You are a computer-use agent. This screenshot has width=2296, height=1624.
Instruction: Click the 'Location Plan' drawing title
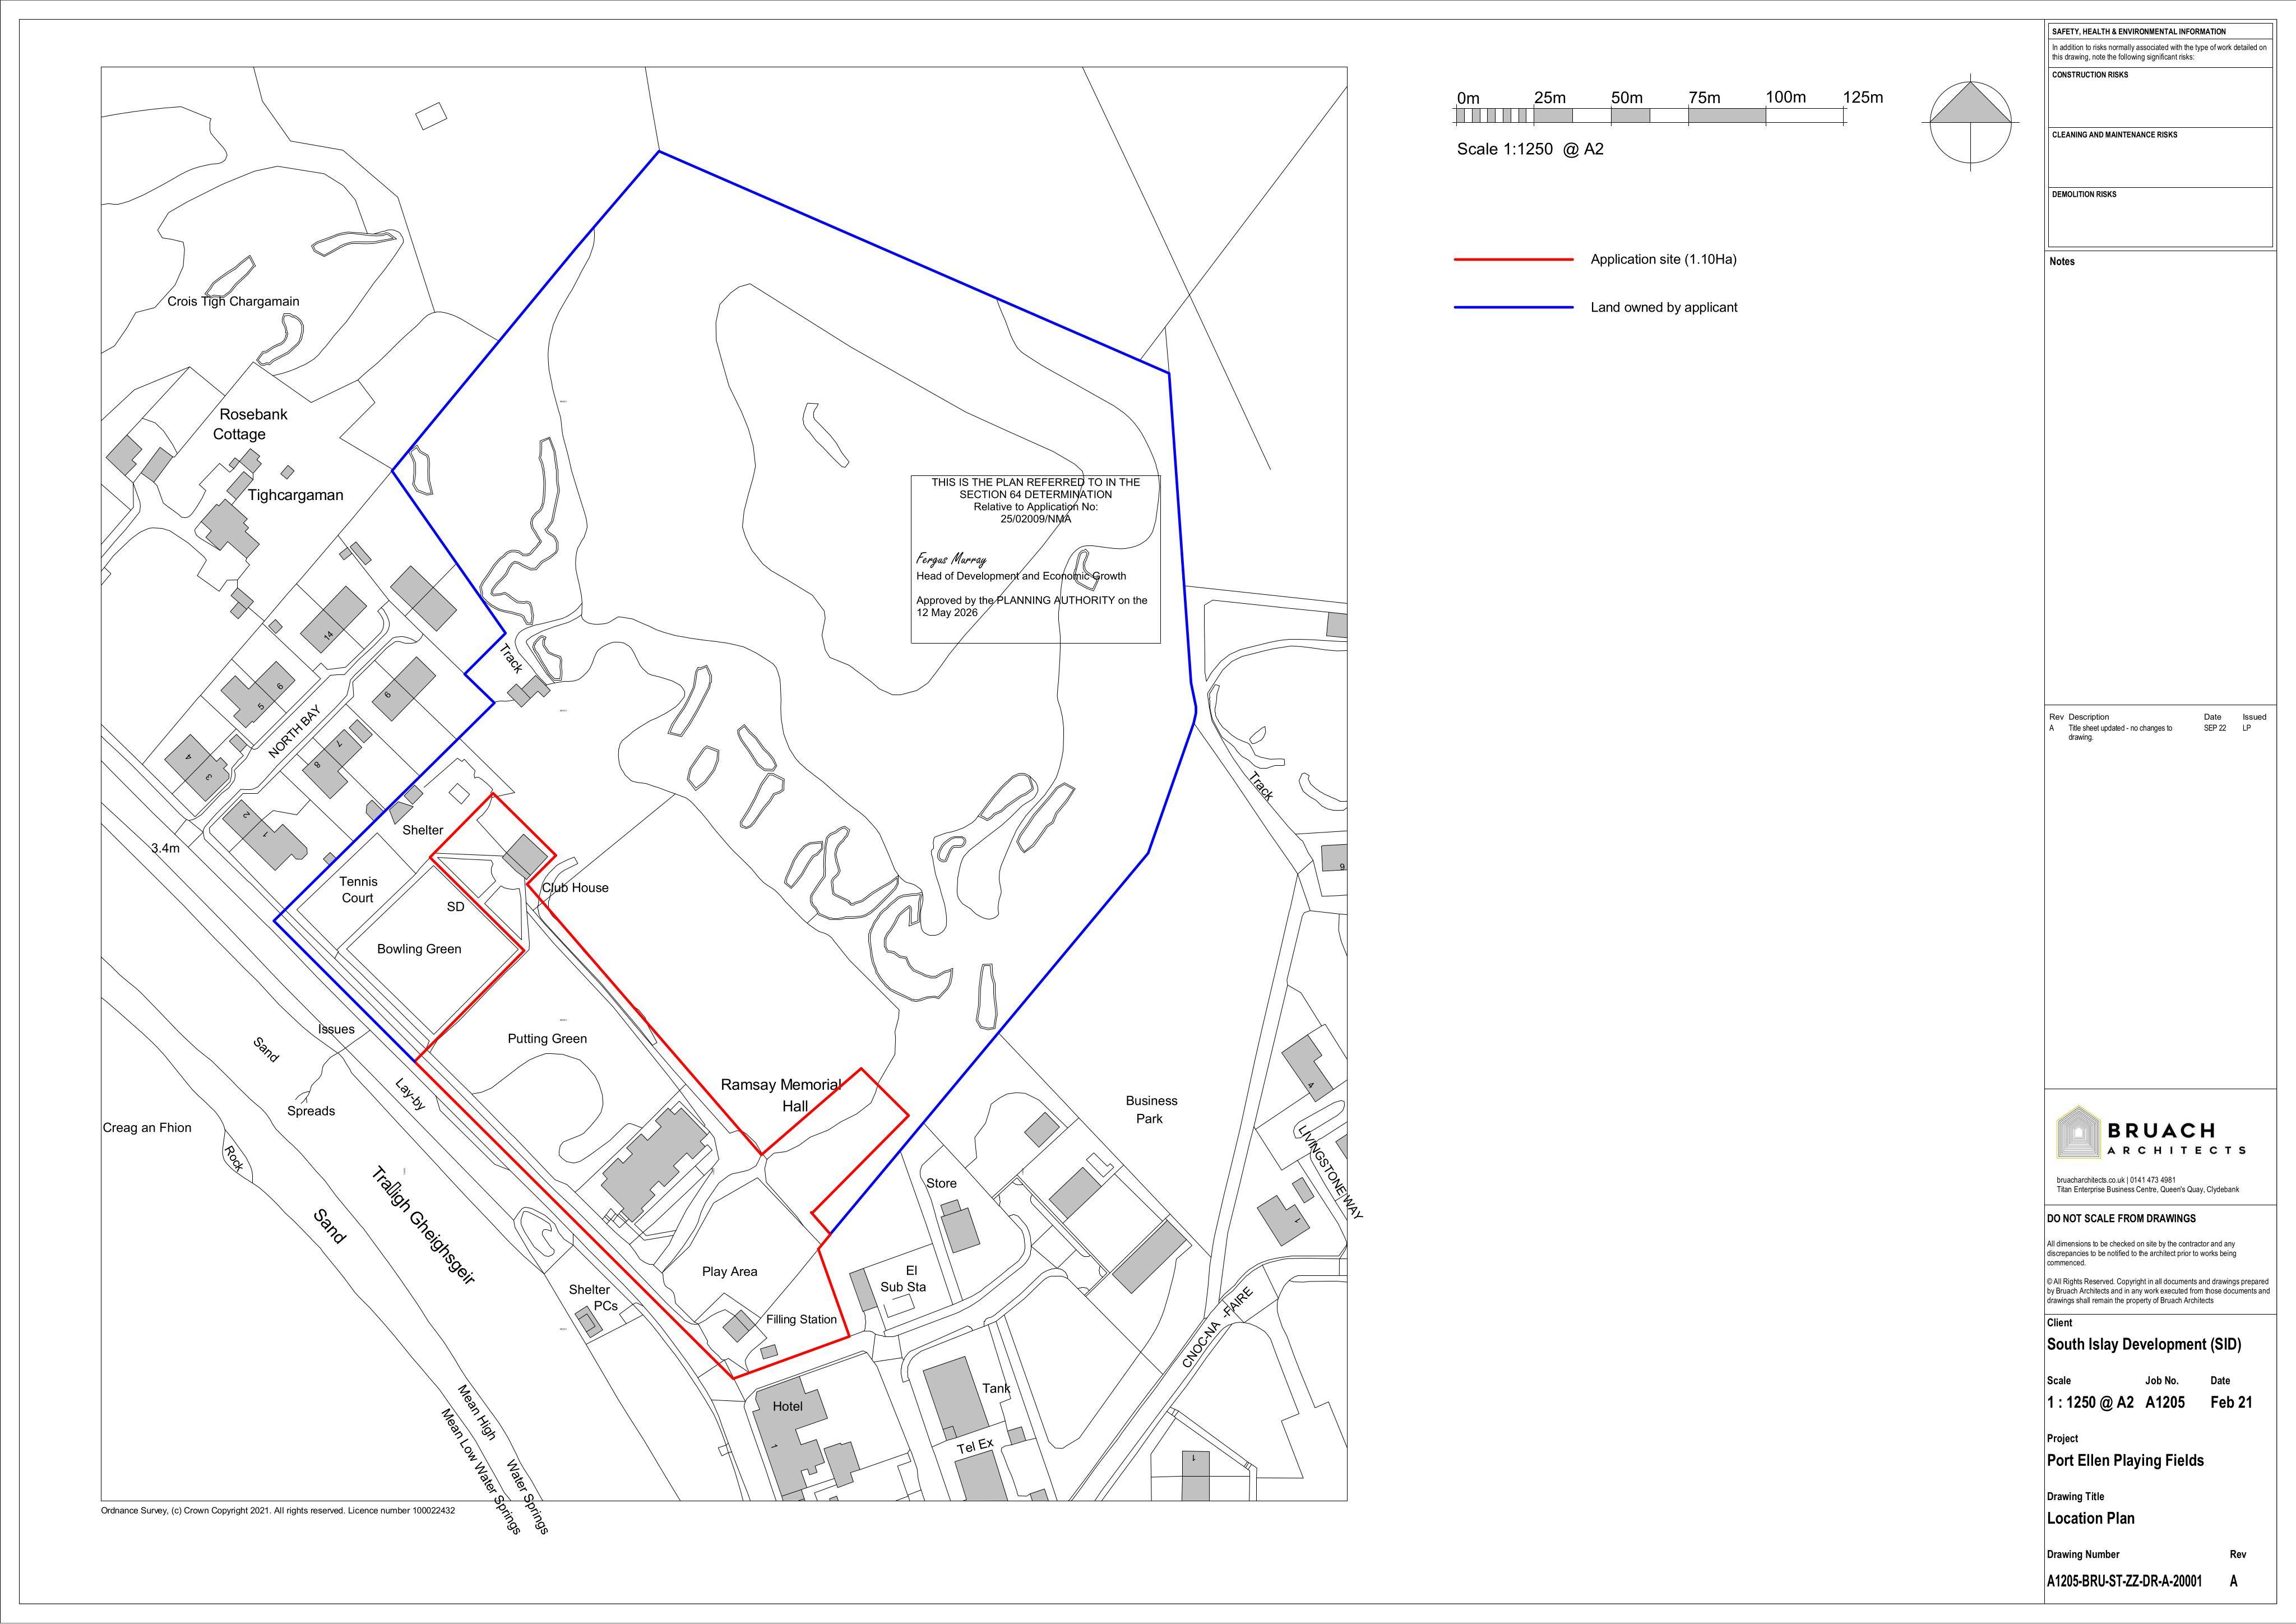pos(2090,1518)
